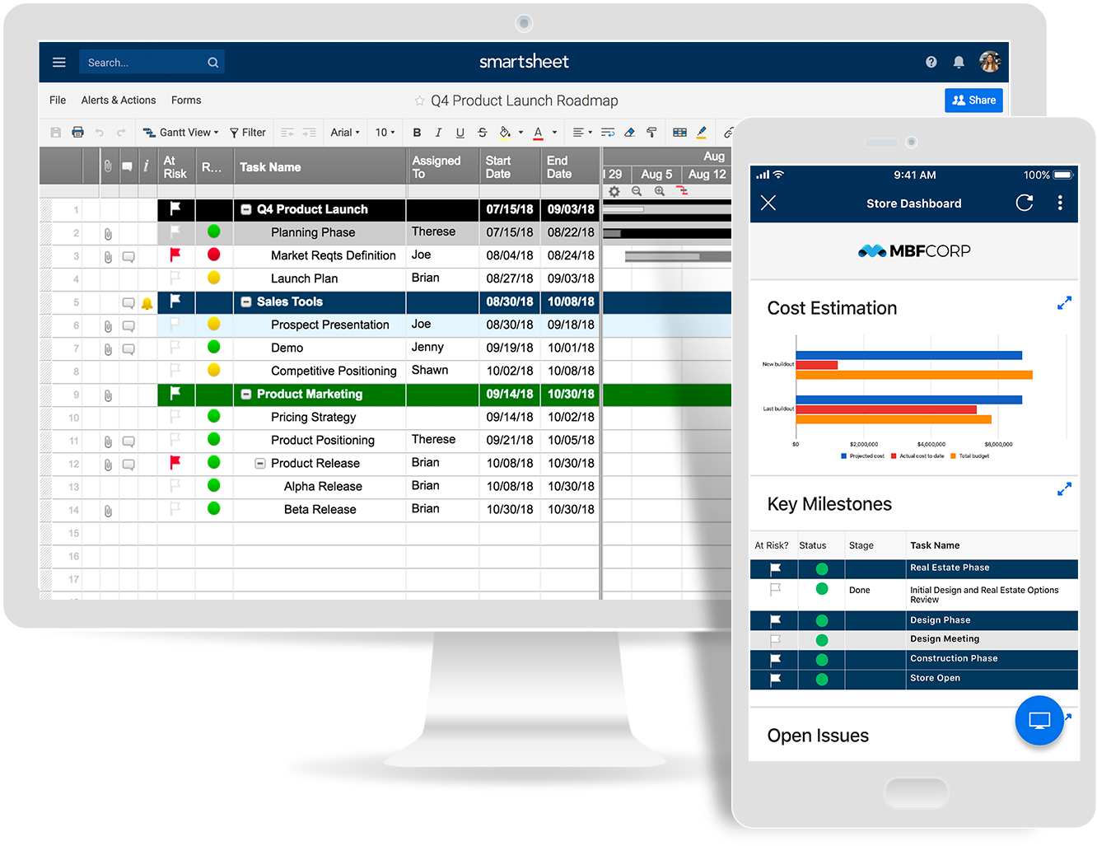The width and height of the screenshot is (1097, 846).
Task: Click the Wrap Text icon
Action: 608,133
